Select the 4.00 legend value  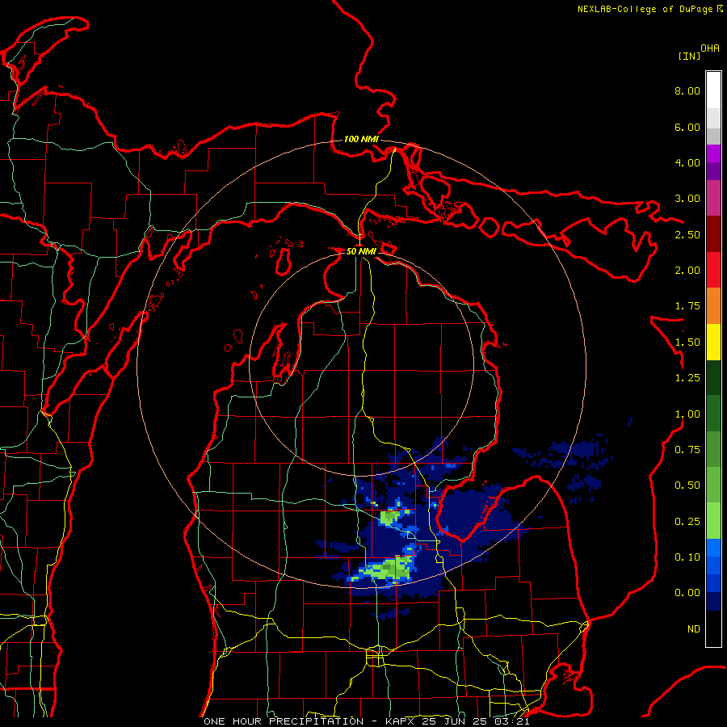click(x=687, y=162)
